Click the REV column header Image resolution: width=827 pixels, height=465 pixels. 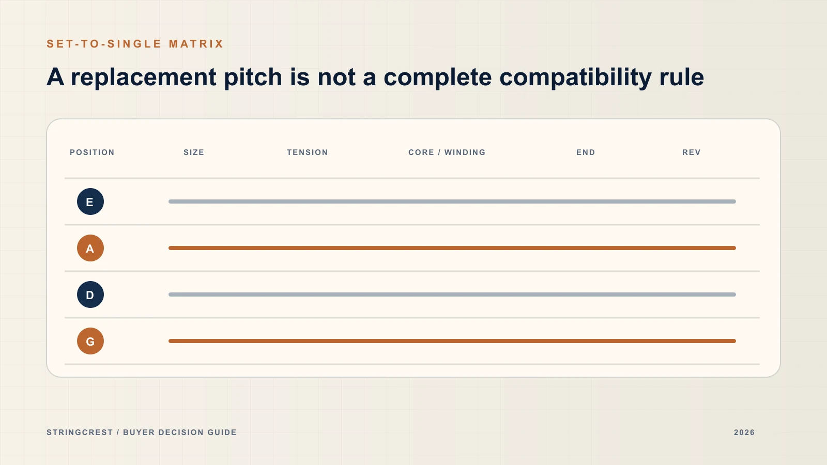point(692,152)
